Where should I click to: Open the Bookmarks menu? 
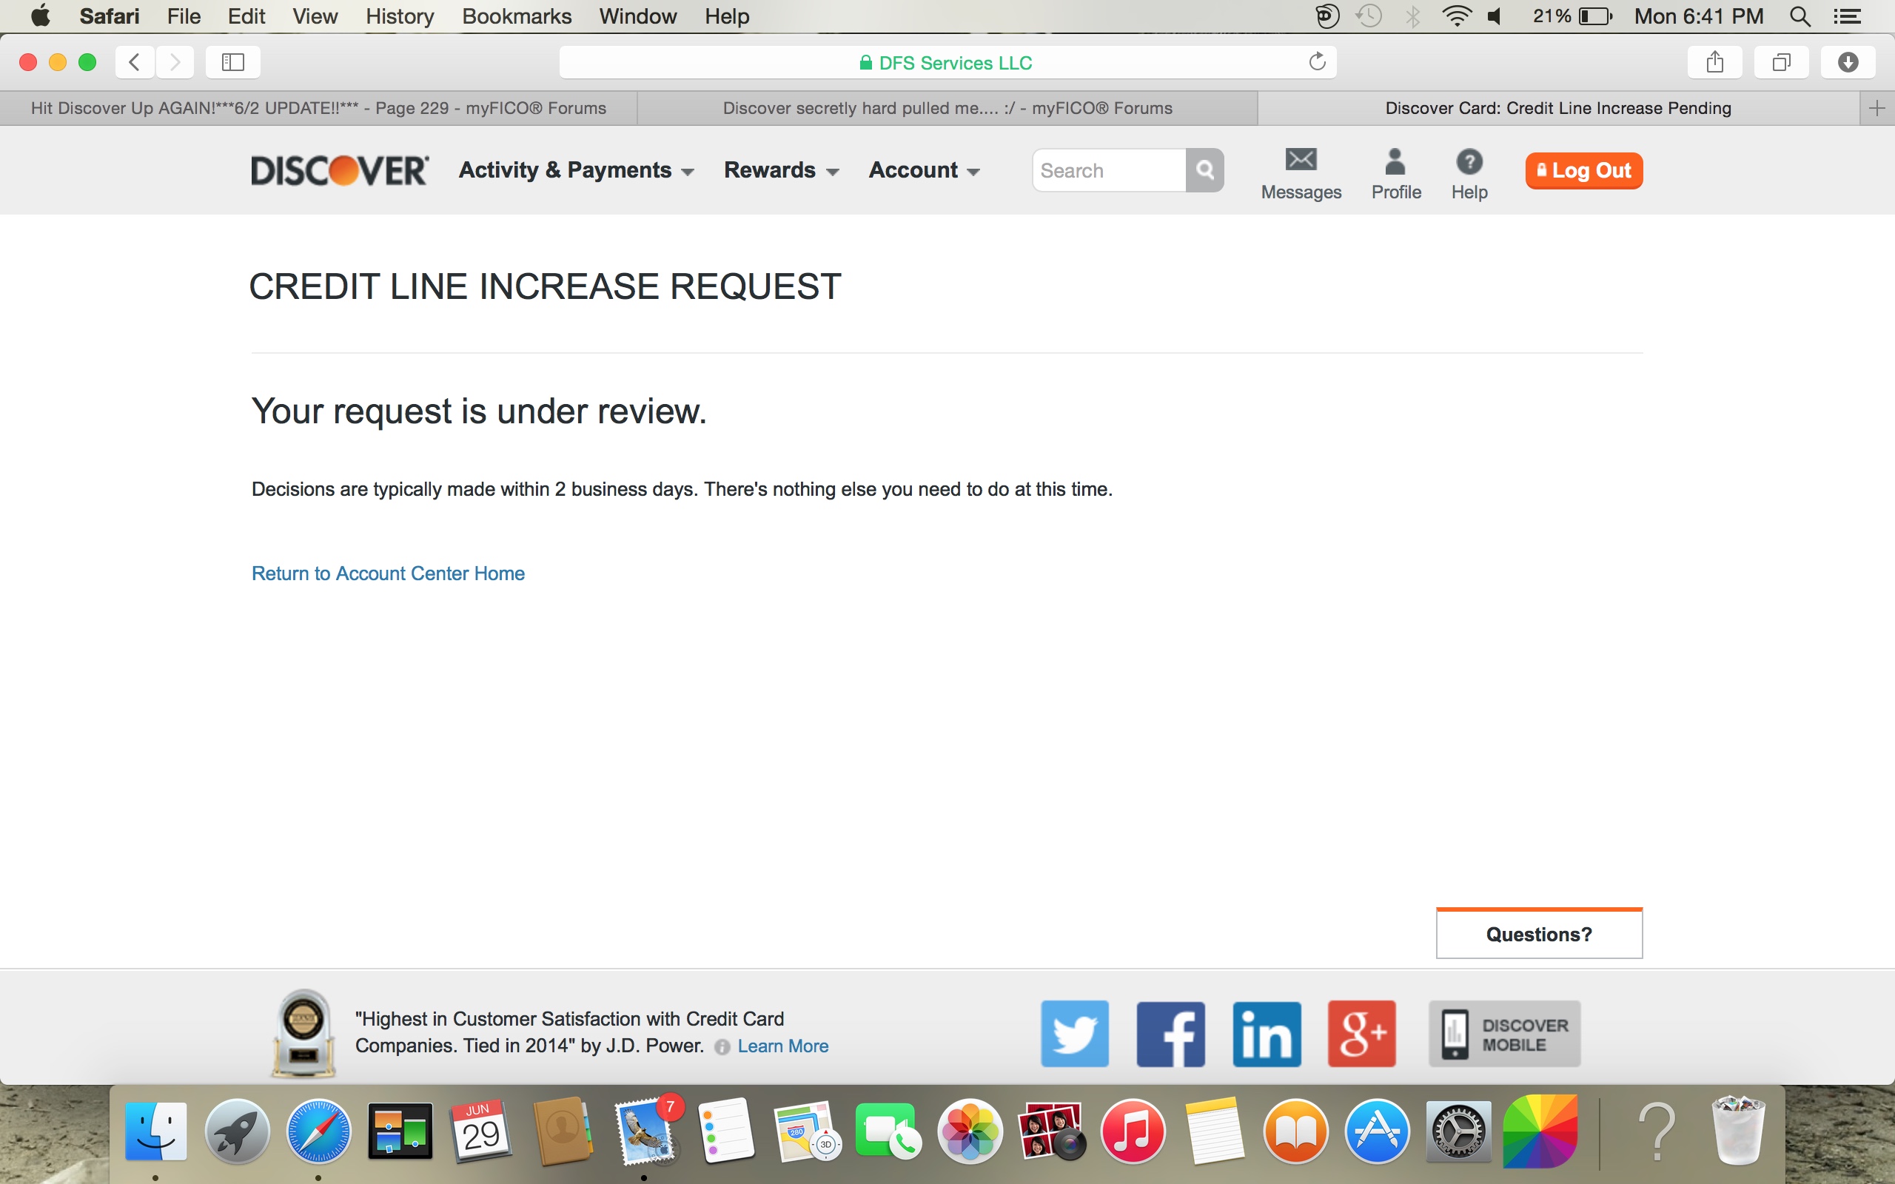(x=516, y=16)
